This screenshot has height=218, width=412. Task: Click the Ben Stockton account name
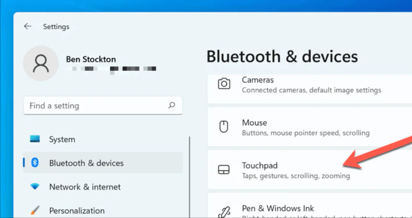pos(91,59)
